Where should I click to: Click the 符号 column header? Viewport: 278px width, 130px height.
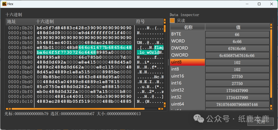pos(141,22)
